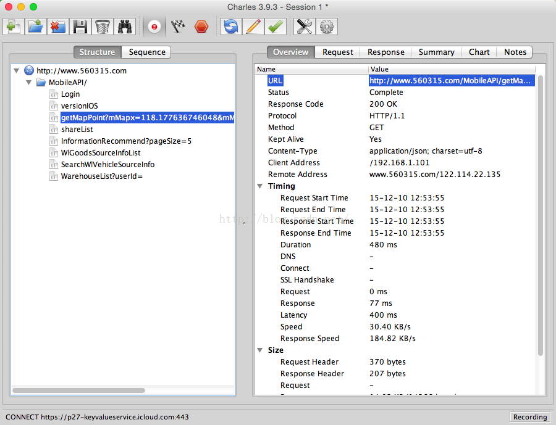The height and width of the screenshot is (425, 556).
Task: Toggle the red Record button
Action: 154,27
